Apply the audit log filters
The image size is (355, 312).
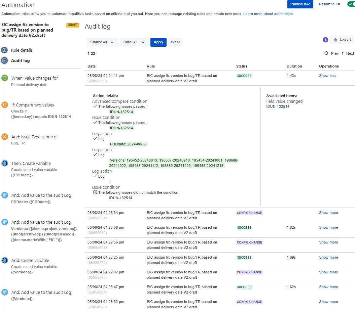click(158, 42)
